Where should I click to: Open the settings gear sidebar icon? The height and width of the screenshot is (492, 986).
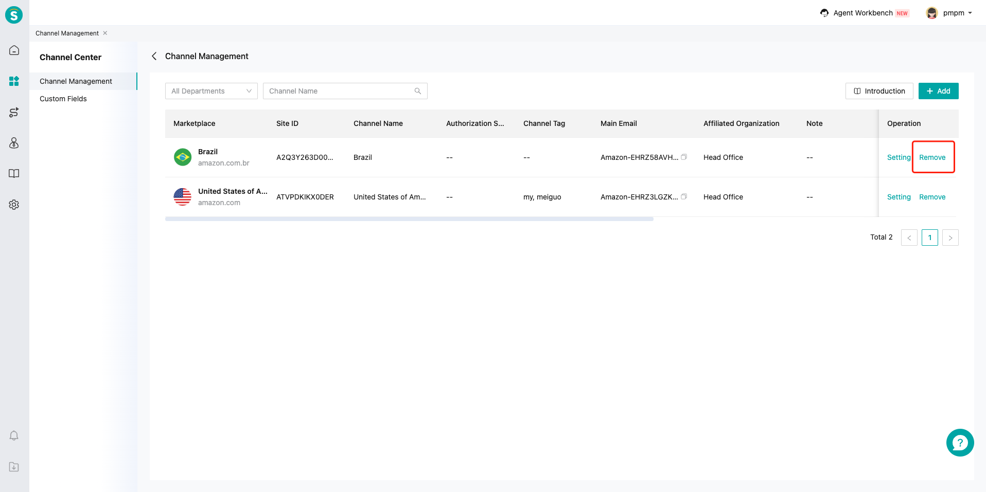14,205
